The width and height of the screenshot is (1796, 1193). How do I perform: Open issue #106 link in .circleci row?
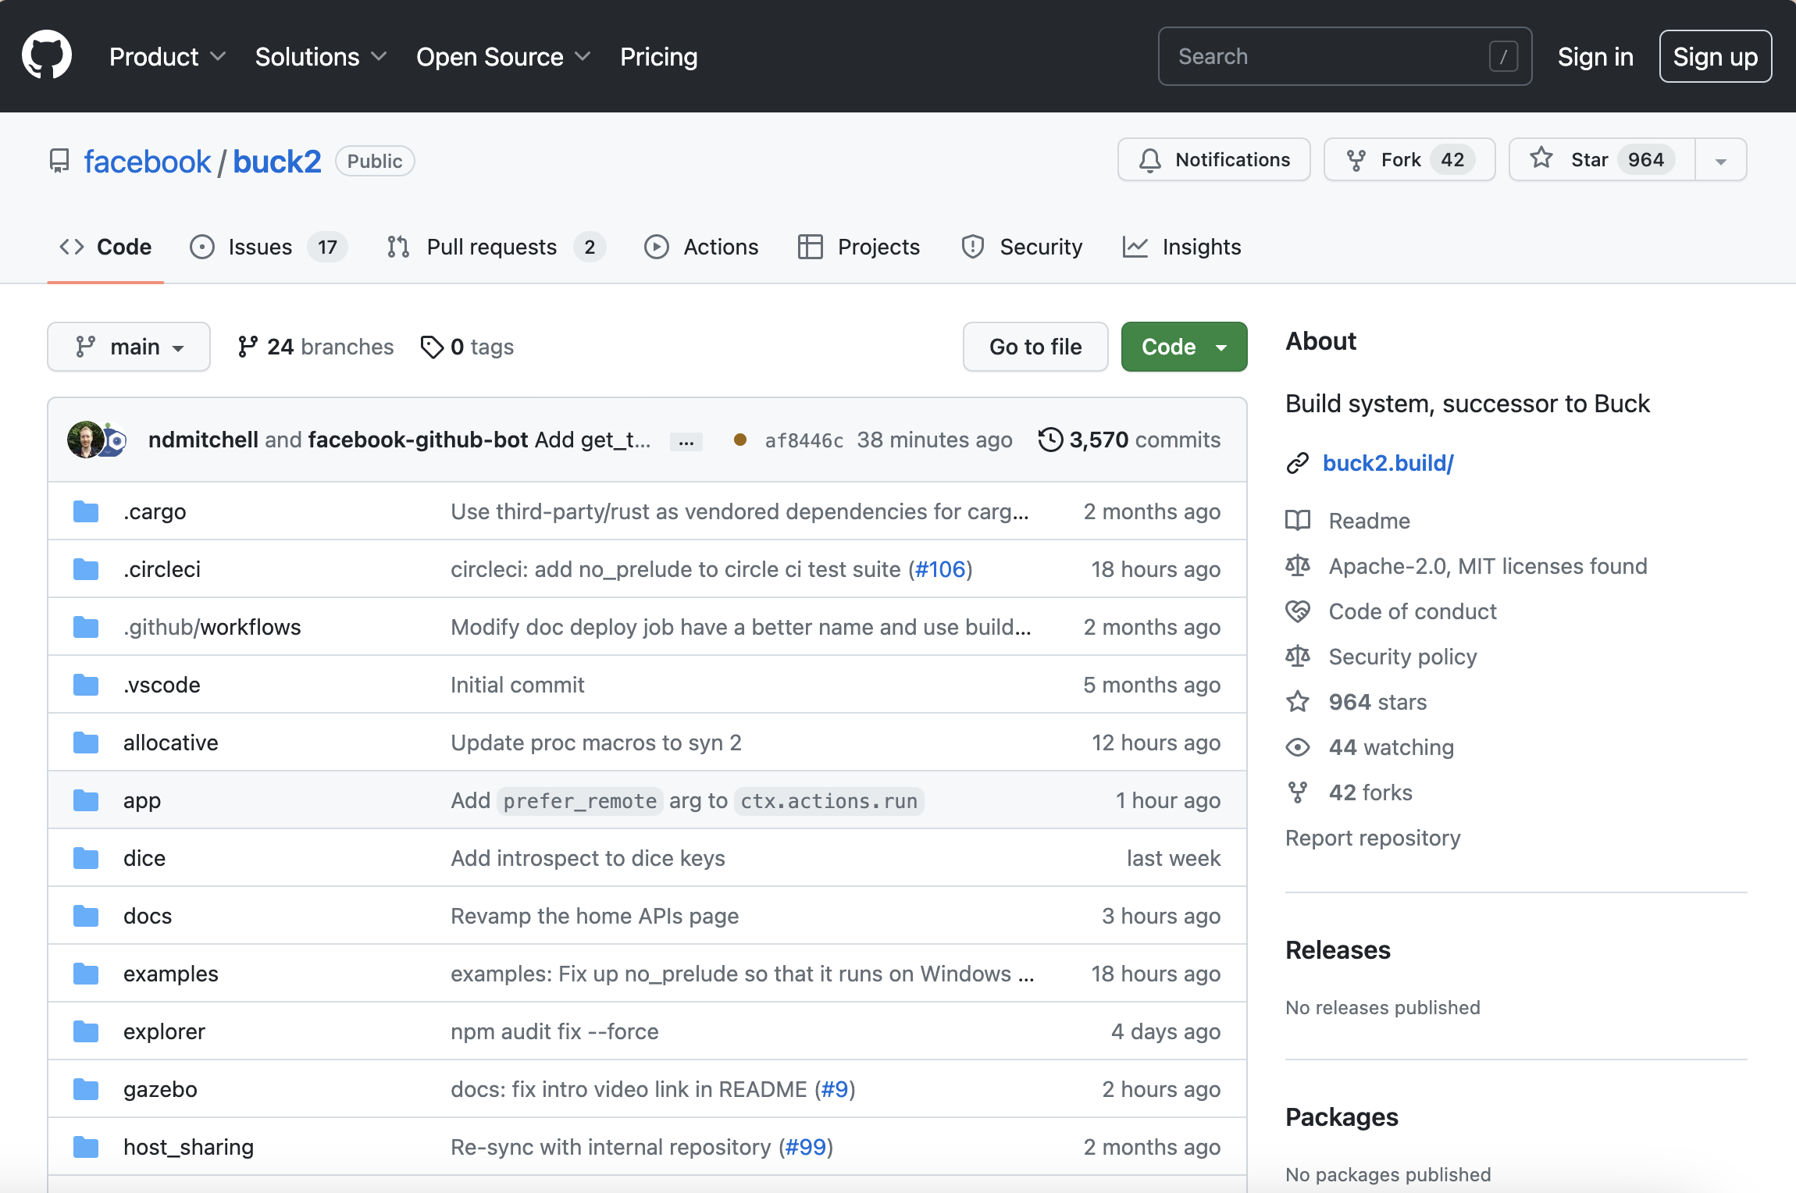(x=940, y=569)
